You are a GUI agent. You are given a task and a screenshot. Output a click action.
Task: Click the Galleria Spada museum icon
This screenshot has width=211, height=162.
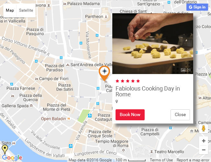[31, 106]
